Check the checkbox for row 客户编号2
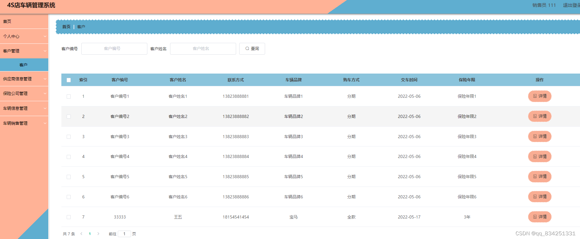 [x=69, y=117]
